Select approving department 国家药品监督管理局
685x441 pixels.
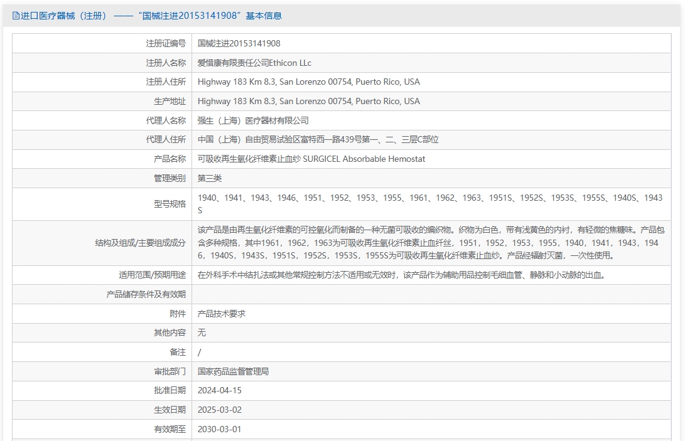tap(234, 371)
